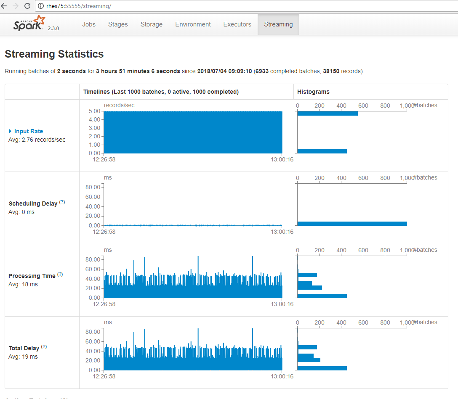Click the Scheduling Delay histogram bar

click(352, 223)
